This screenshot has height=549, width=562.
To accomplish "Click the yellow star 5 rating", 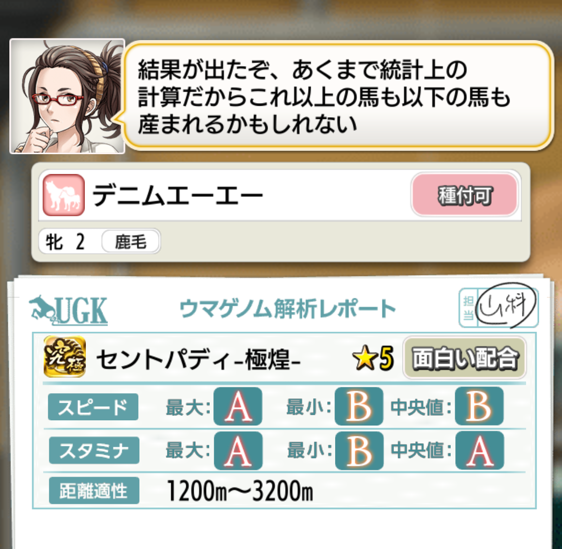I will pos(373,358).
